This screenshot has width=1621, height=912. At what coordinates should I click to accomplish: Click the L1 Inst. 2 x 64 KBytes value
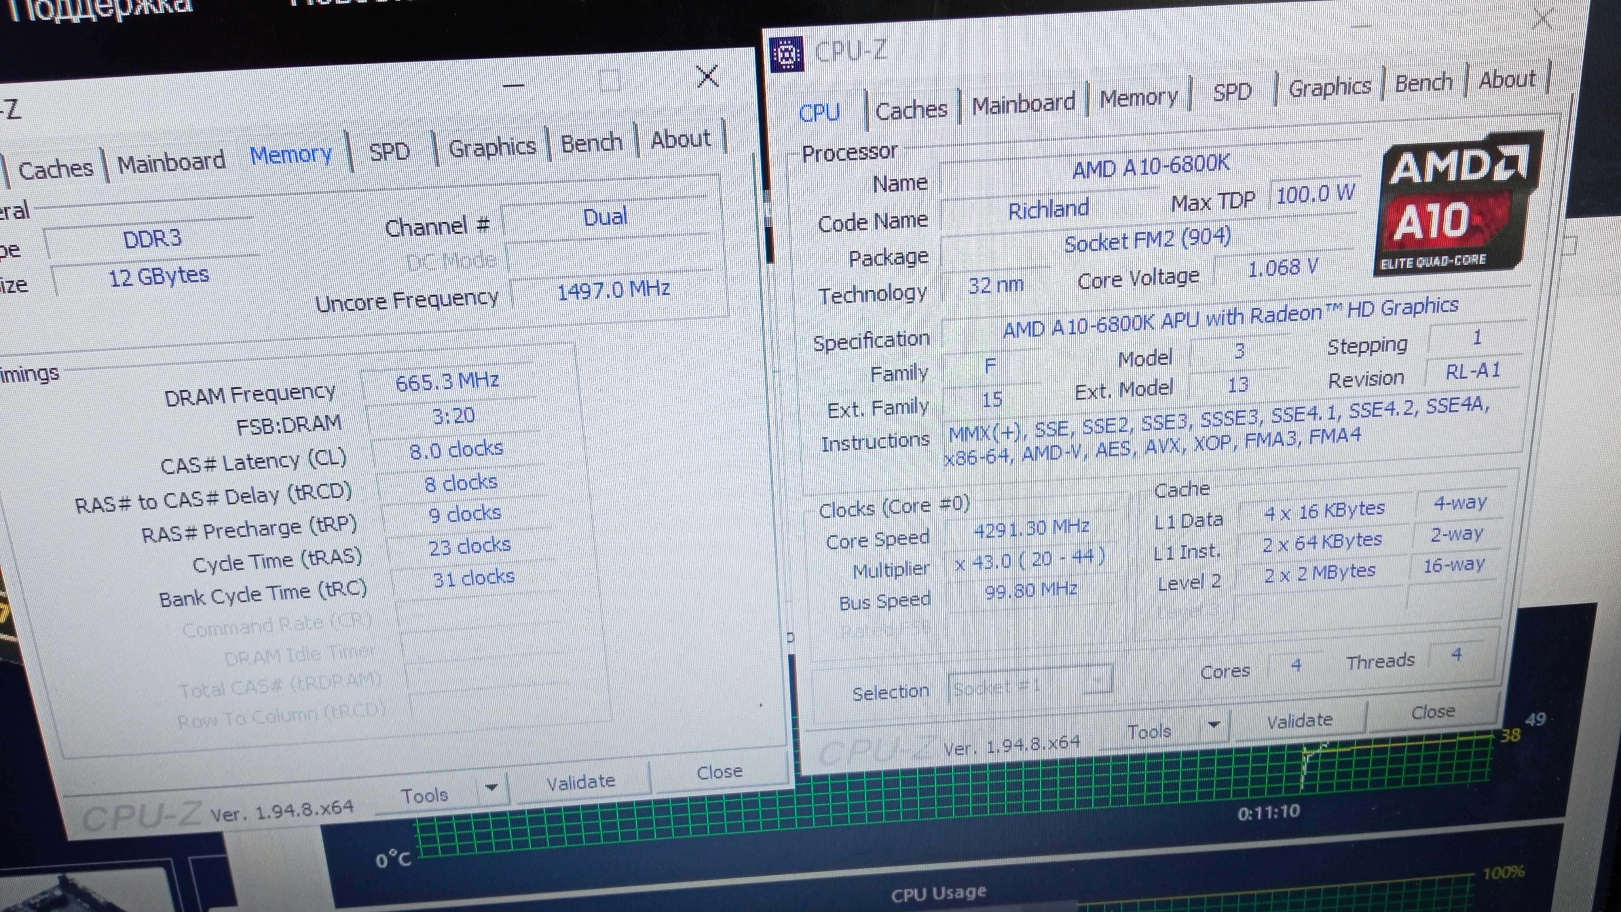coord(1322,543)
